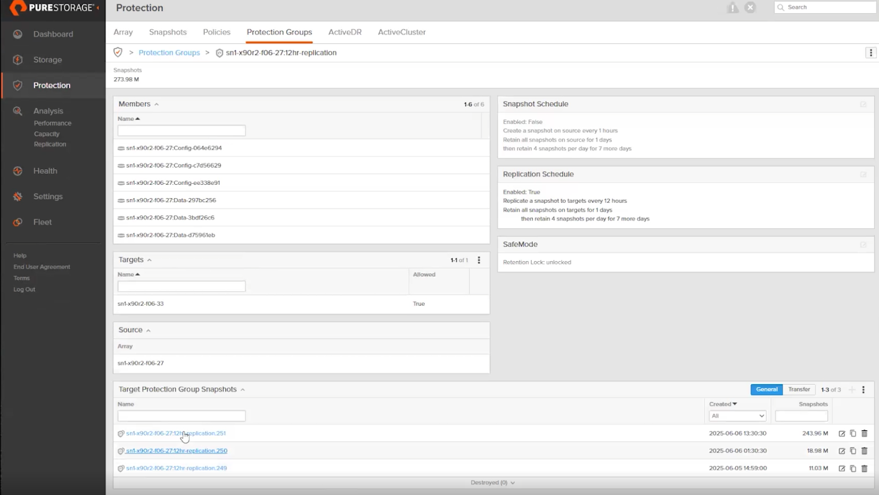
Task: Open the Analysis section in the sidebar
Action: click(48, 110)
